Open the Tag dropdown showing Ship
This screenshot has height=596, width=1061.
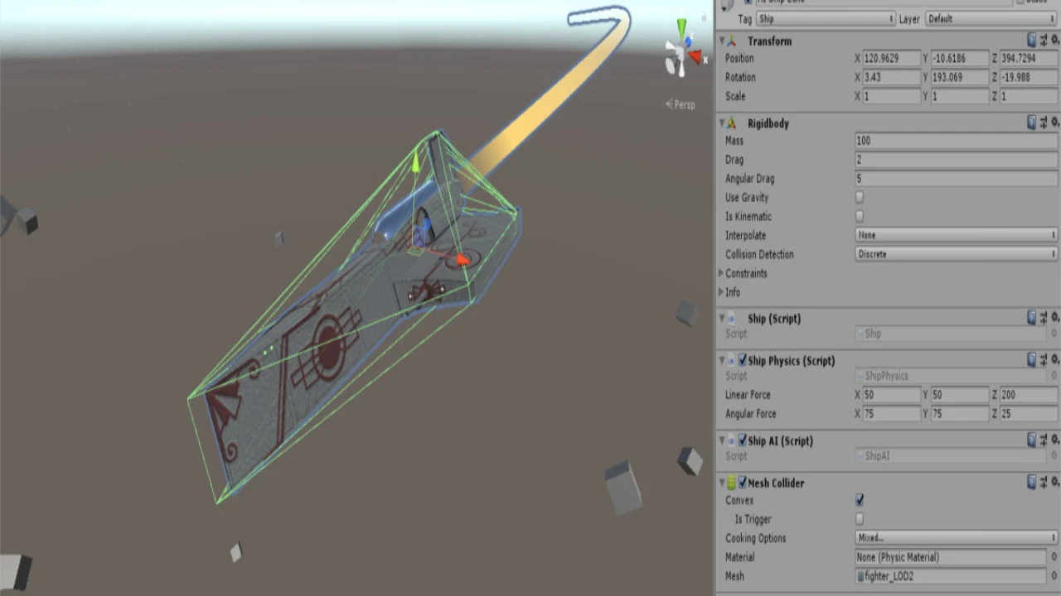(x=827, y=18)
